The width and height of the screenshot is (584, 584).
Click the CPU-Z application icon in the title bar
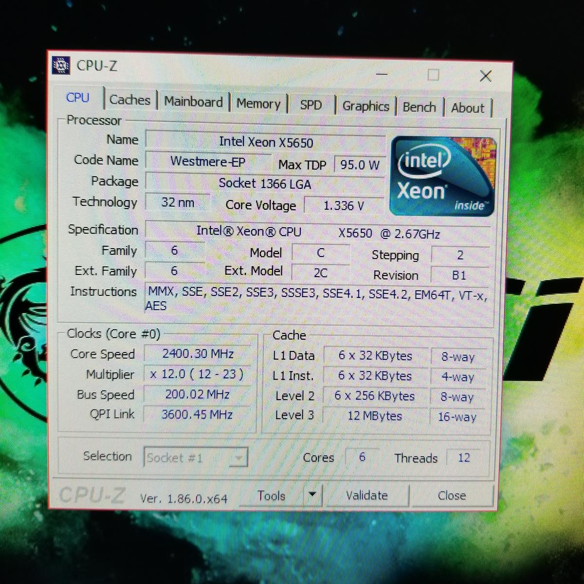[60, 66]
